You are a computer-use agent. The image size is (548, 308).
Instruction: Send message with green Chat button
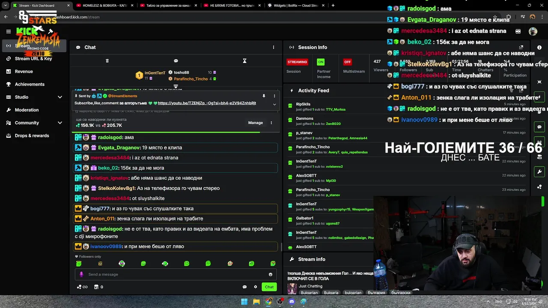tap(269, 287)
